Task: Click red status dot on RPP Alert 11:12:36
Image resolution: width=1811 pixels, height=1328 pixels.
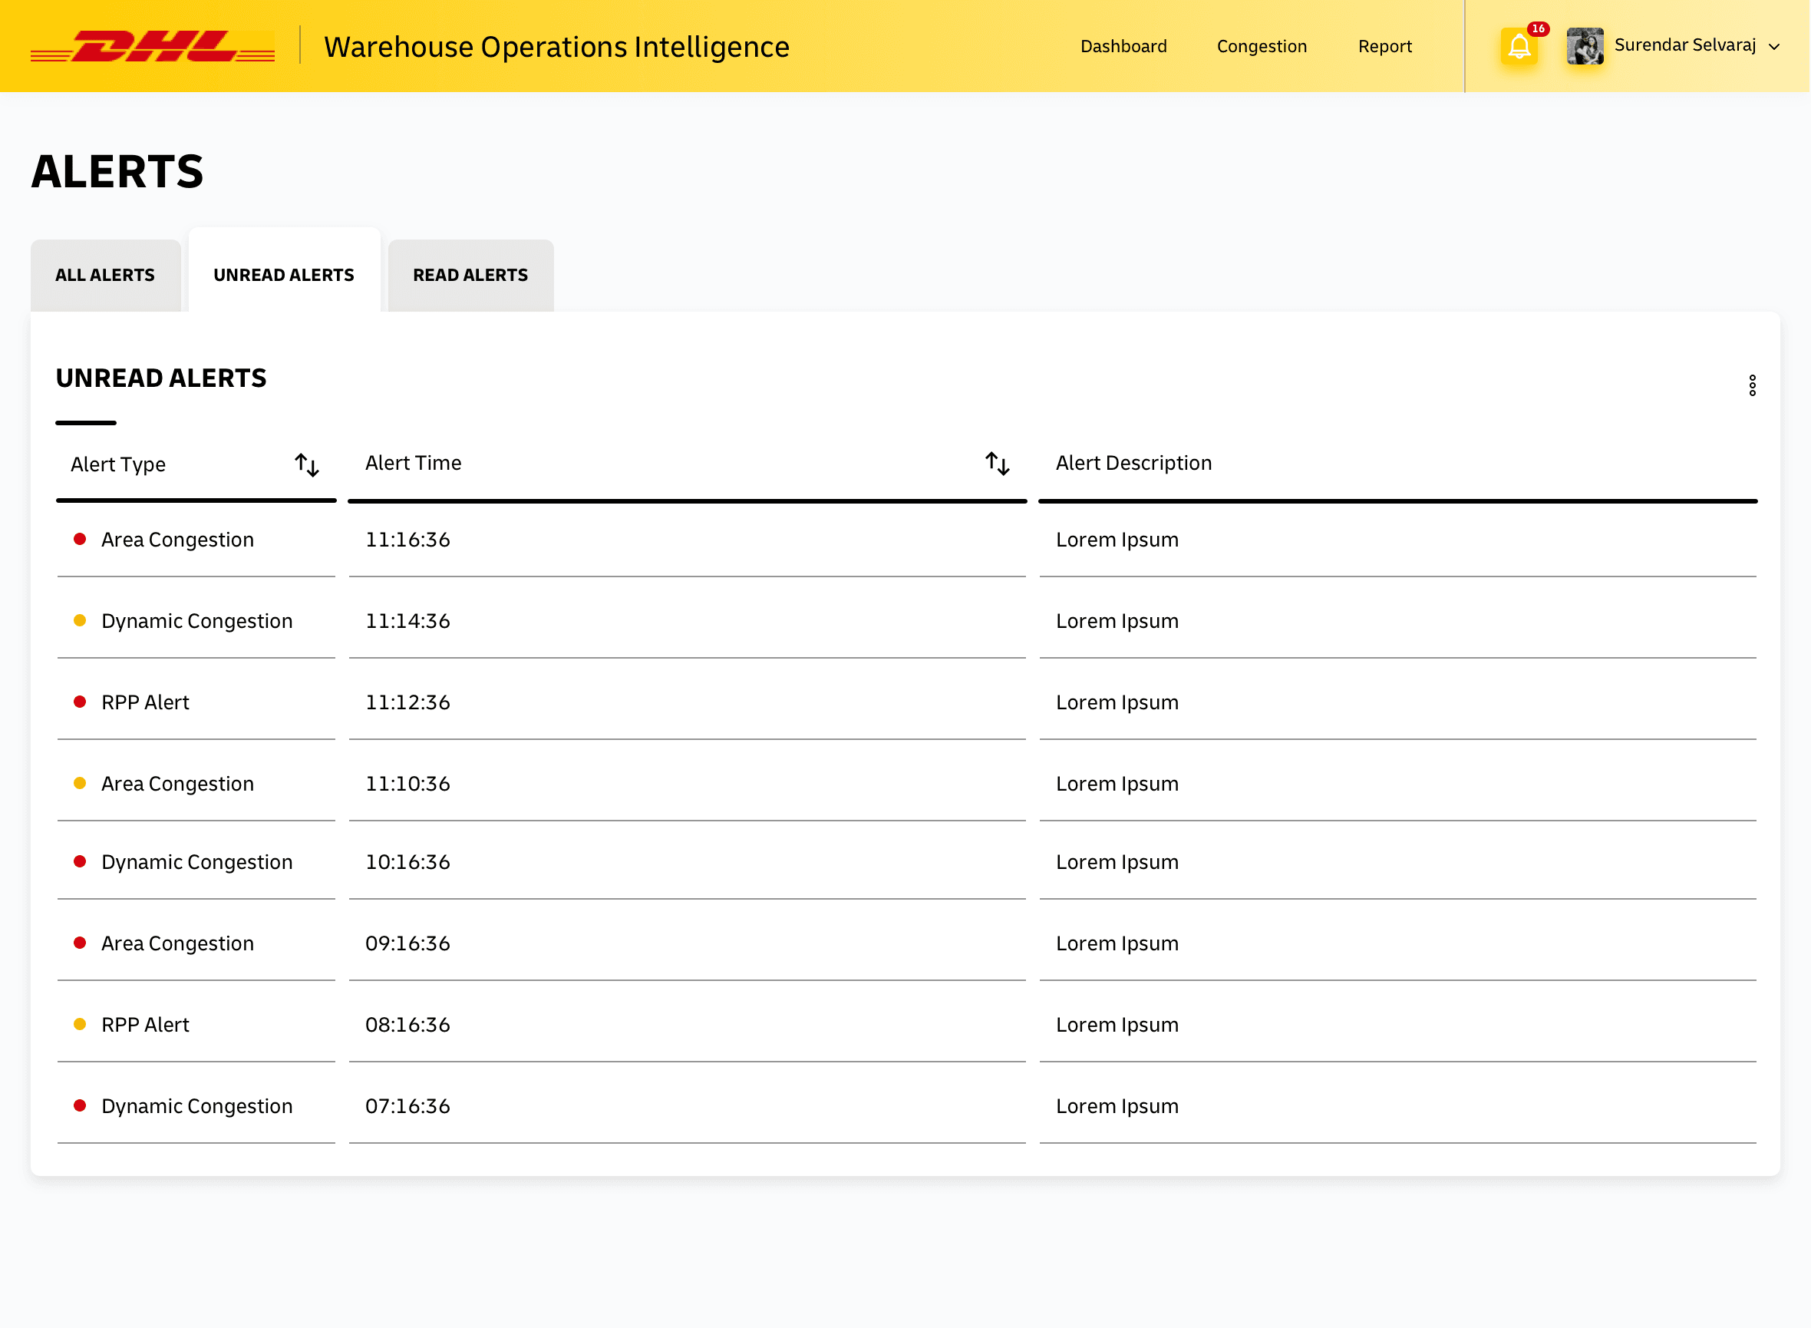Action: pyautogui.click(x=80, y=702)
